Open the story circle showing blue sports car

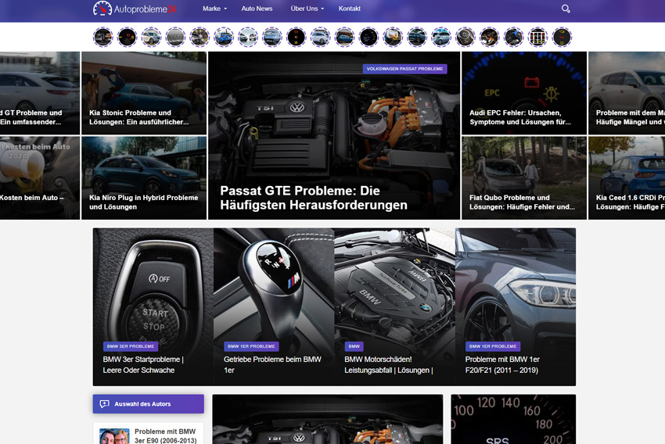(224, 38)
